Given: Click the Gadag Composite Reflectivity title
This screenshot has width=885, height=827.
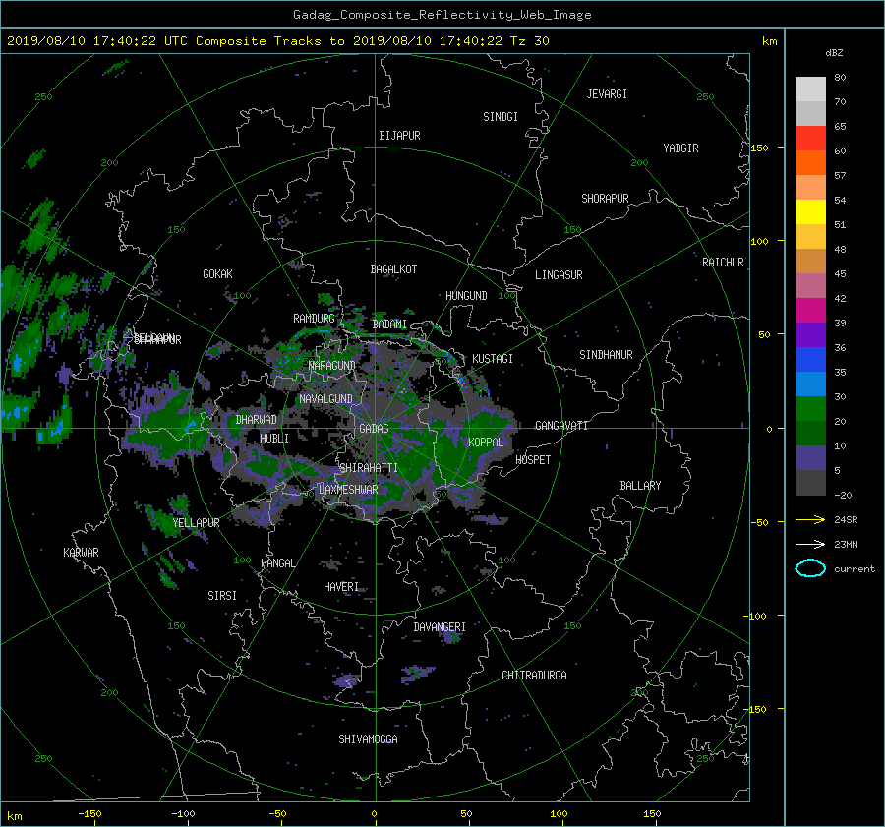Looking at the screenshot, I should [442, 15].
